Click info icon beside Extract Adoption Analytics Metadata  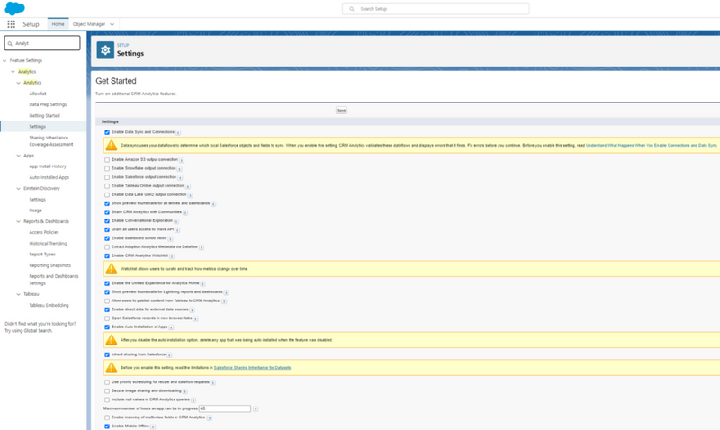(202, 247)
